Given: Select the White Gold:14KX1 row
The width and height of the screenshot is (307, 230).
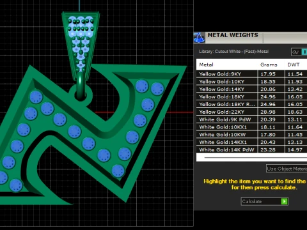Looking at the screenshot, I should 251,142.
